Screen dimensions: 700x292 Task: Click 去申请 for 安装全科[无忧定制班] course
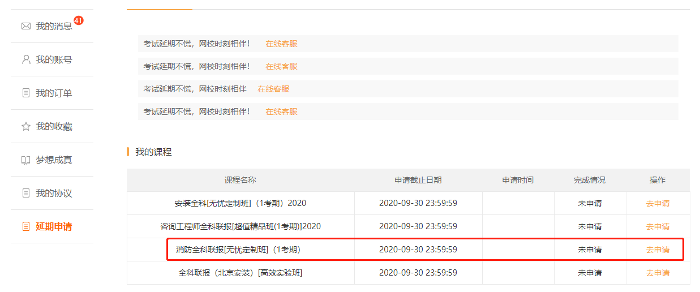pyautogui.click(x=658, y=203)
